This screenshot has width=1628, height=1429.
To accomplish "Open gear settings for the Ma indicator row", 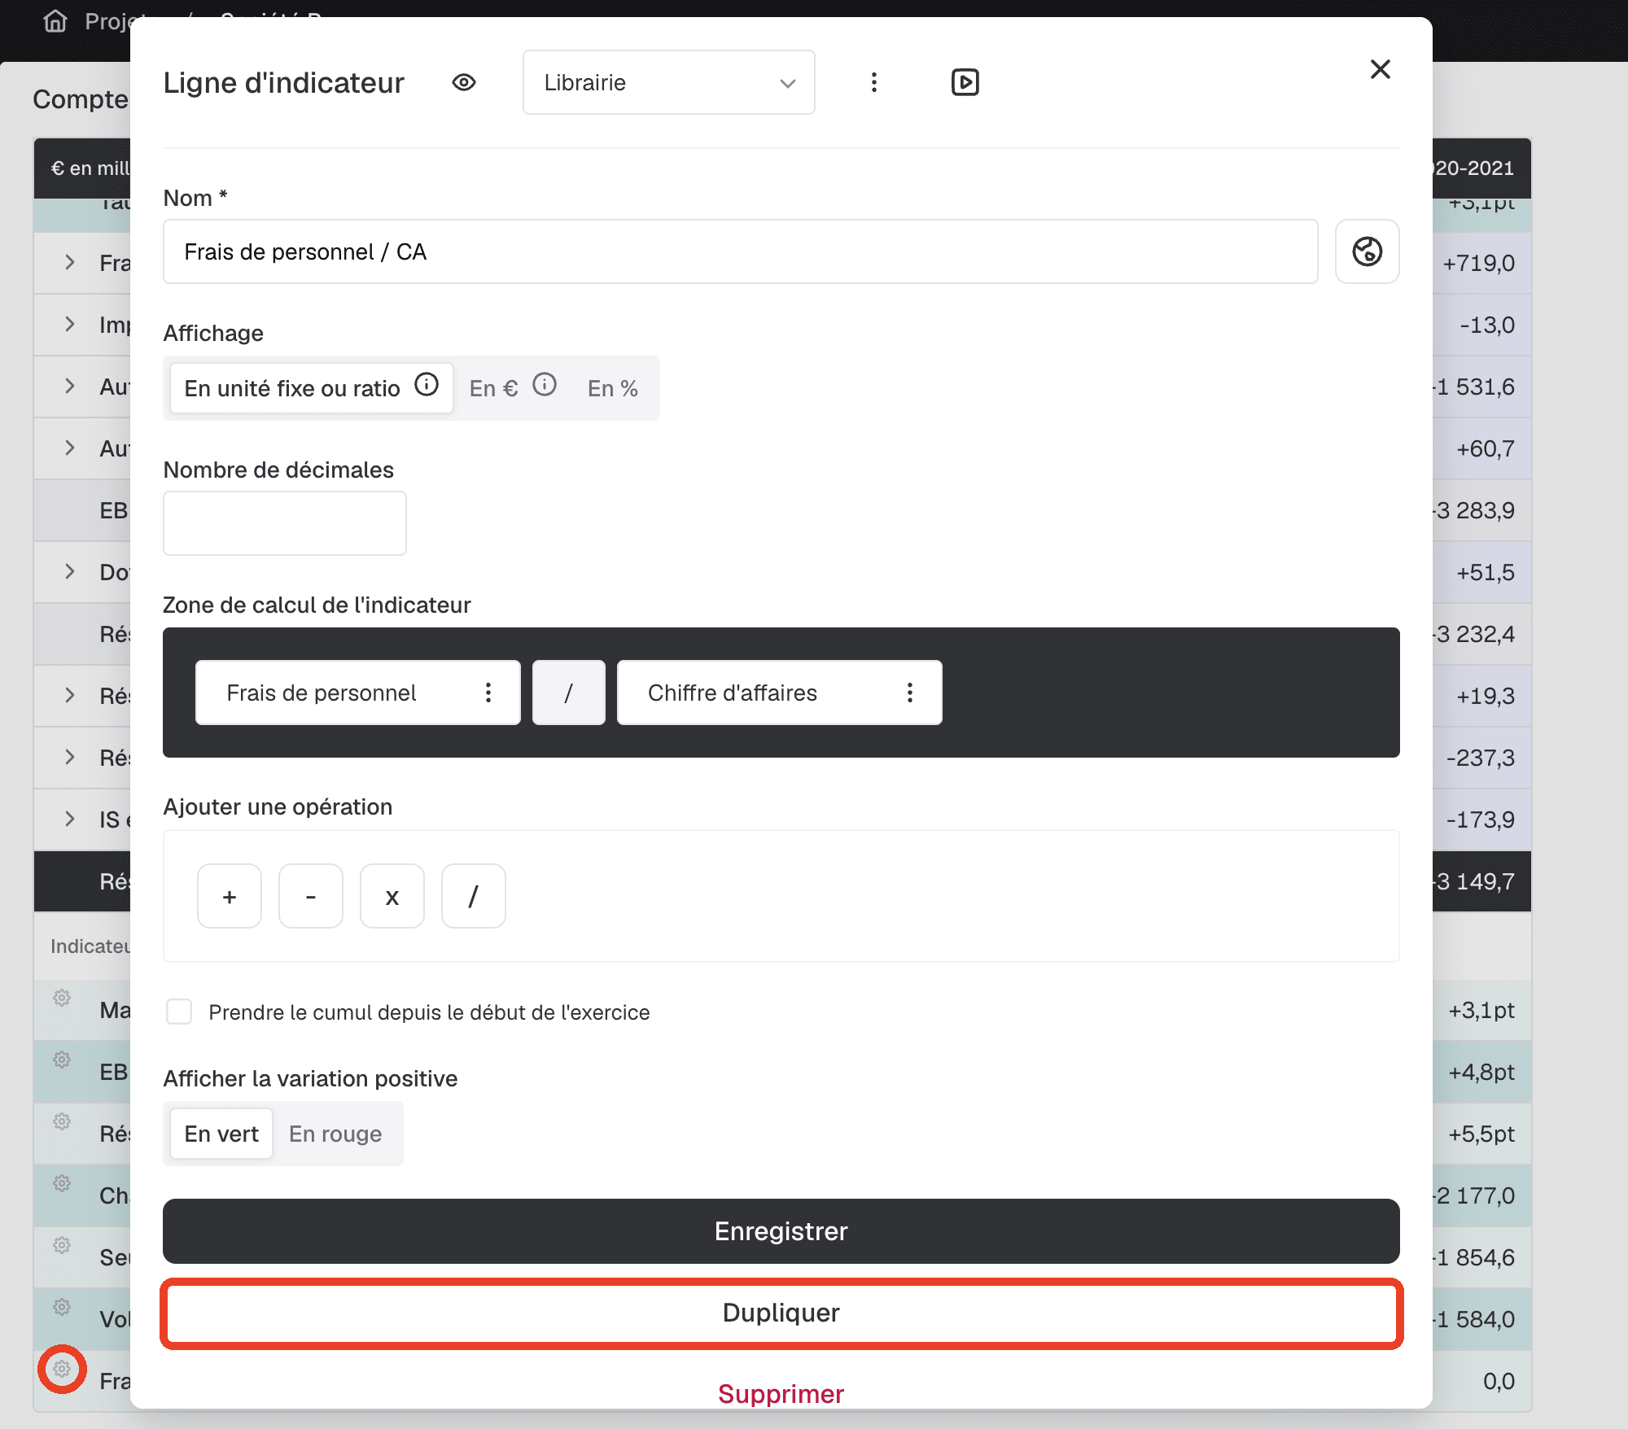I will click(x=62, y=998).
